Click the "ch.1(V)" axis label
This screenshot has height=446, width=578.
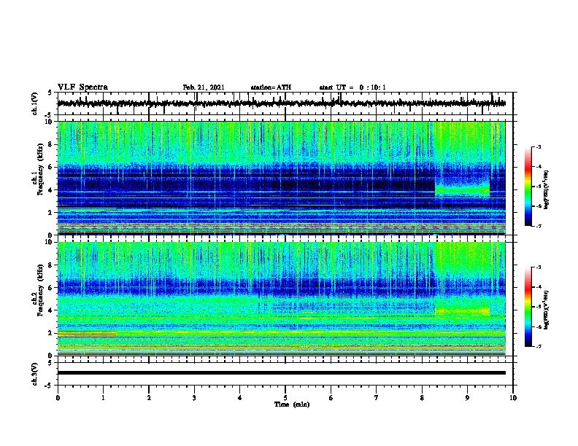click(x=35, y=103)
